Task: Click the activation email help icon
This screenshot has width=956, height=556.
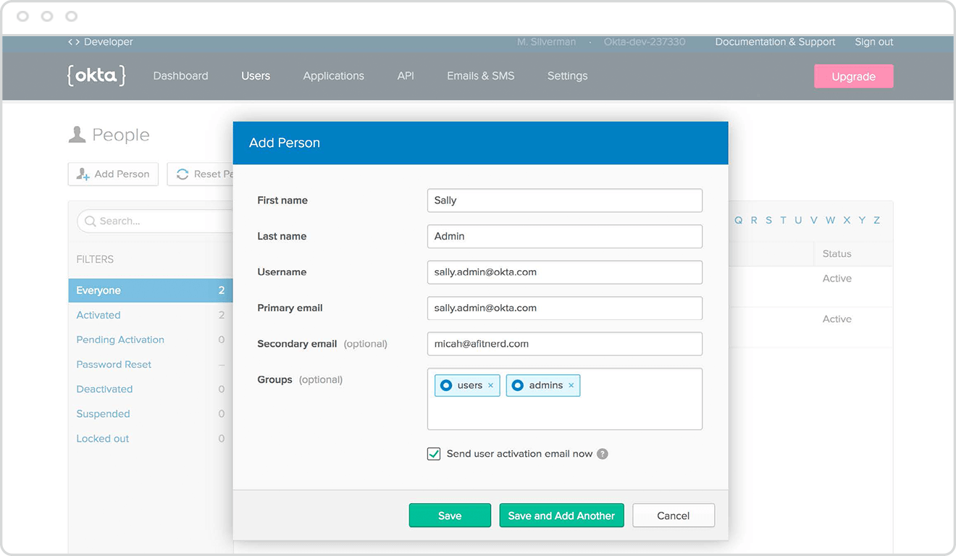Action: 602,454
